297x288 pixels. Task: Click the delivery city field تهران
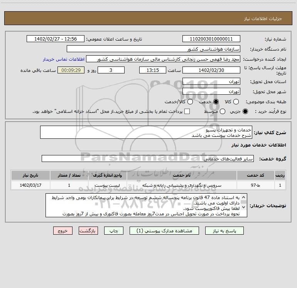(x=211, y=92)
